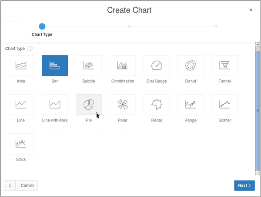
Task: Pick the Bubble chart icon
Action: (89, 66)
